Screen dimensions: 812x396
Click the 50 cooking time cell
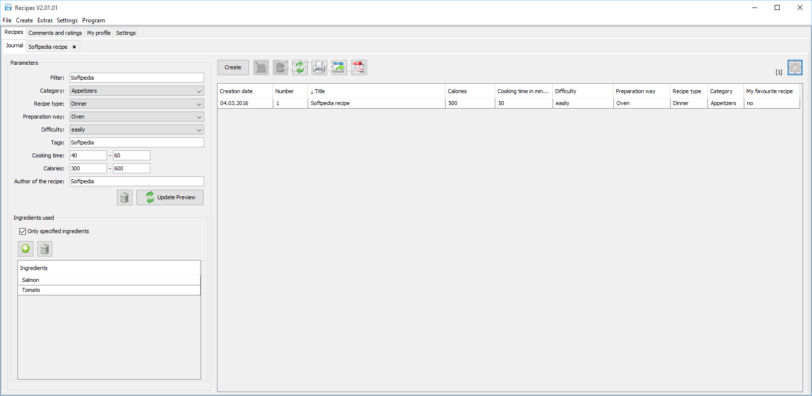click(x=524, y=103)
